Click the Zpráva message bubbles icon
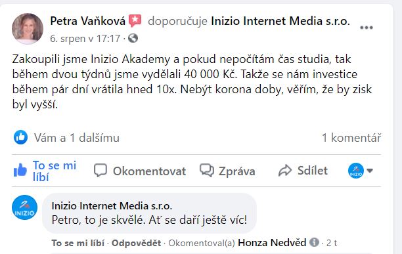Screen dimensions: 402x254 tap(207, 171)
